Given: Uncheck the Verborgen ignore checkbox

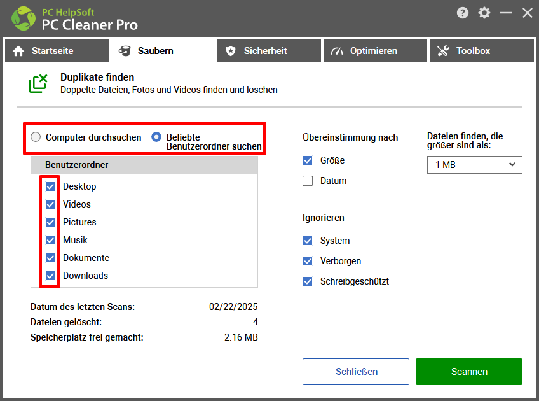Looking at the screenshot, I should (x=308, y=261).
